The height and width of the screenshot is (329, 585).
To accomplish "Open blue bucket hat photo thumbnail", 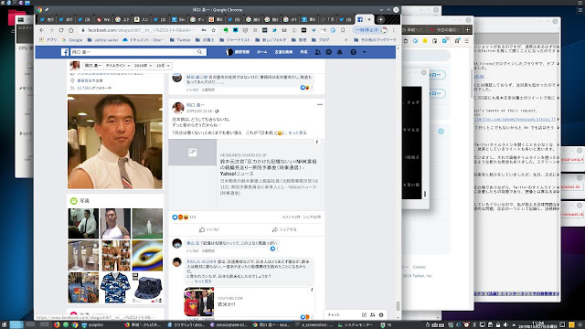I will tap(147, 288).
